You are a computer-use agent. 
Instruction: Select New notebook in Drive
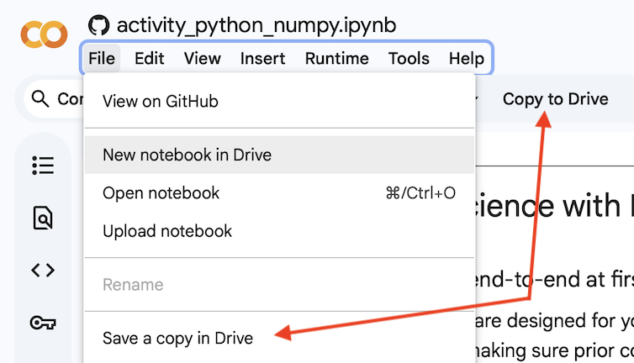pyautogui.click(x=279, y=155)
